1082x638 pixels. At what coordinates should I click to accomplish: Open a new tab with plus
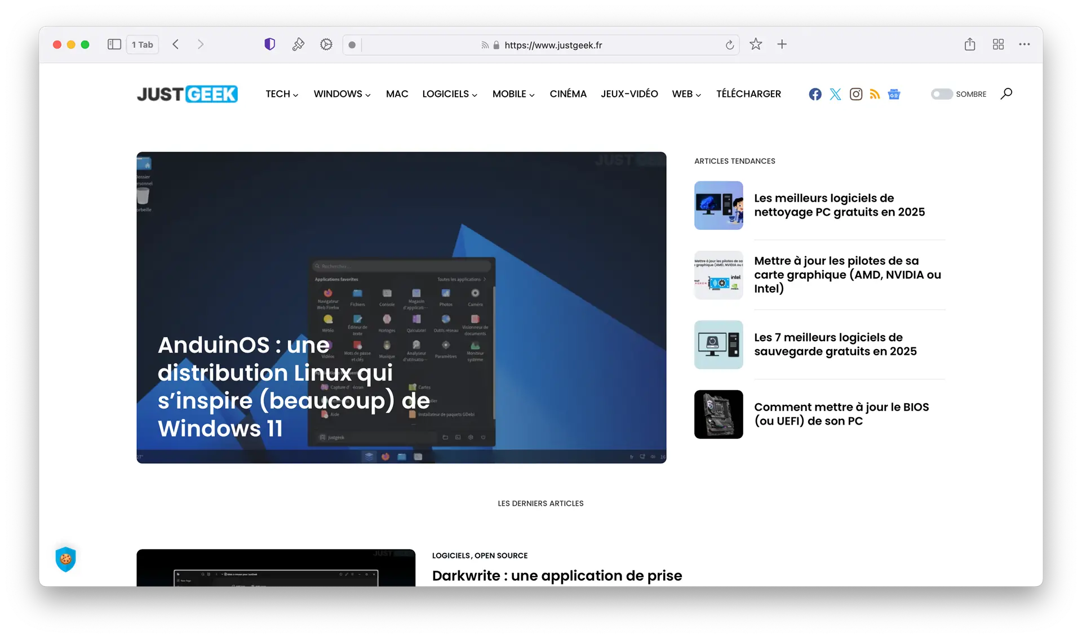pos(782,44)
